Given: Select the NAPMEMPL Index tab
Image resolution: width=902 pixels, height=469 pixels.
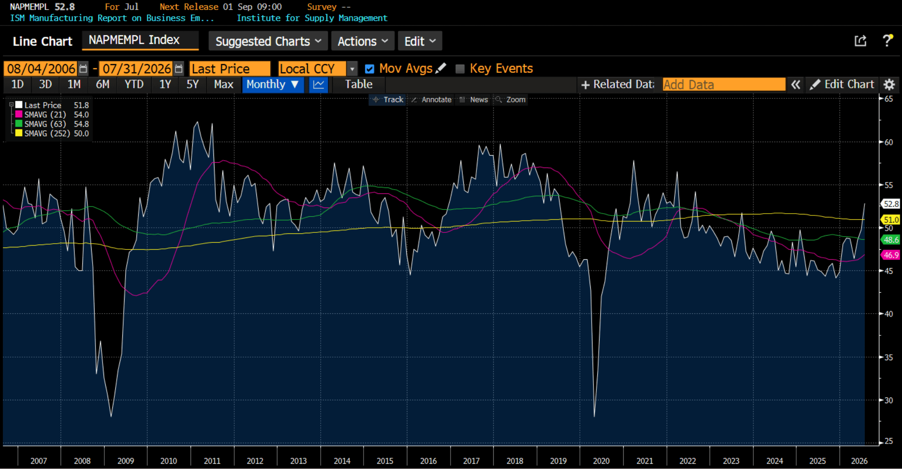Looking at the screenshot, I should pos(140,40).
